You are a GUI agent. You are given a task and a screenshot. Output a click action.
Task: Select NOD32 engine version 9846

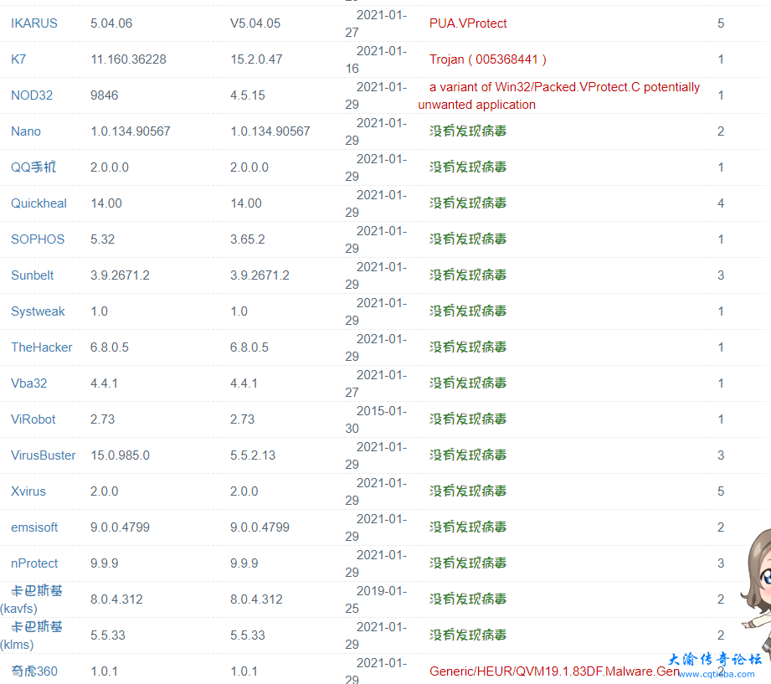click(105, 95)
